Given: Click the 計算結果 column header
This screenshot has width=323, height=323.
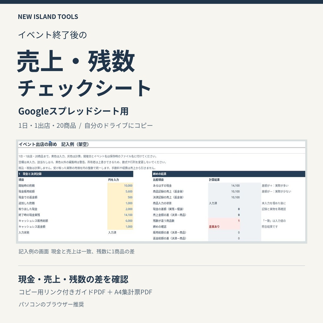Looking at the screenshot, I should tap(214, 179).
